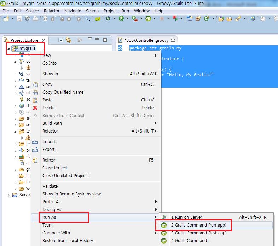Open the Run dropdown arrow
Screen dimensions: 278x246
(x=128, y=18)
